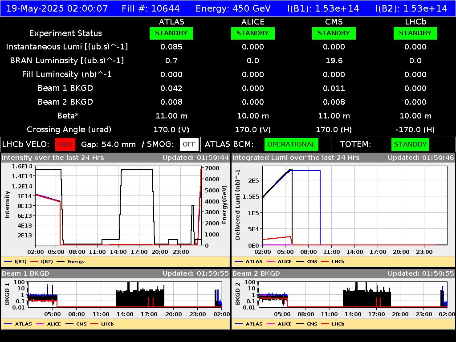Click the Intensity chart Updated: 01:59:44 timestamp
This screenshot has height=342, width=456.
[x=195, y=158]
